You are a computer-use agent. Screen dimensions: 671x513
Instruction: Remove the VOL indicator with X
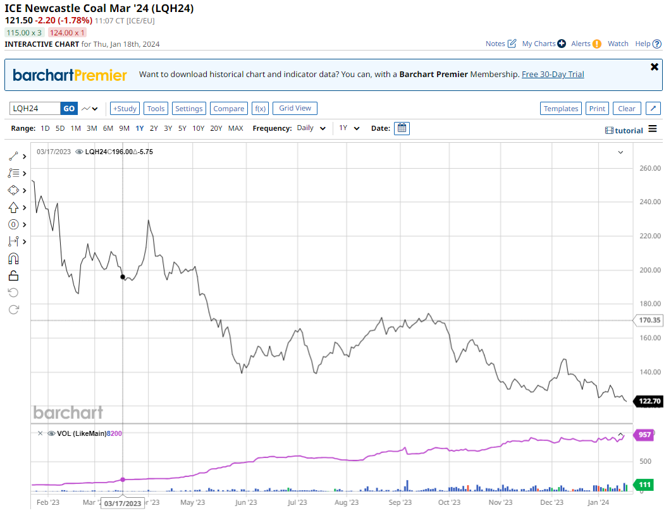(40, 433)
